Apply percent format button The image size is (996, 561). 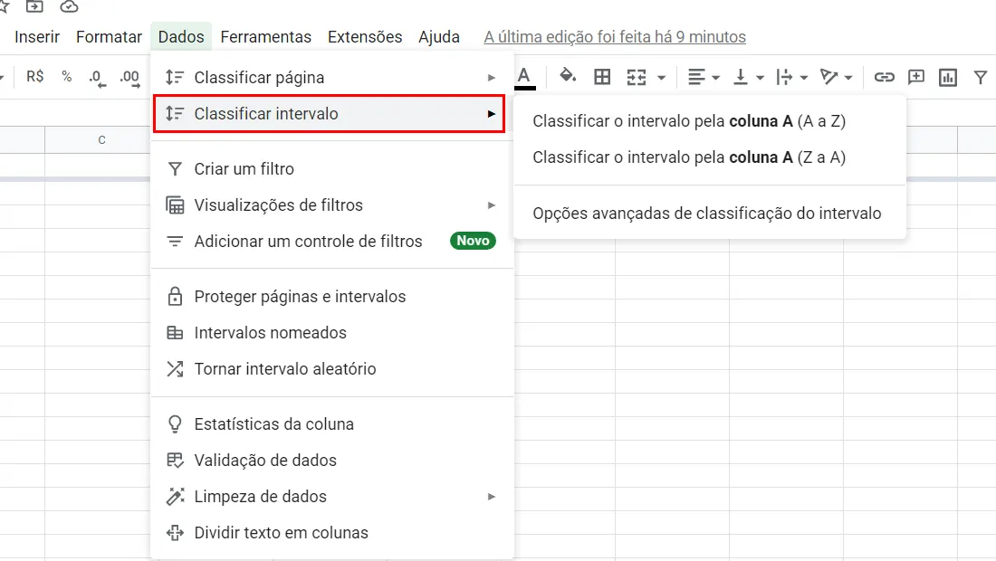(67, 77)
